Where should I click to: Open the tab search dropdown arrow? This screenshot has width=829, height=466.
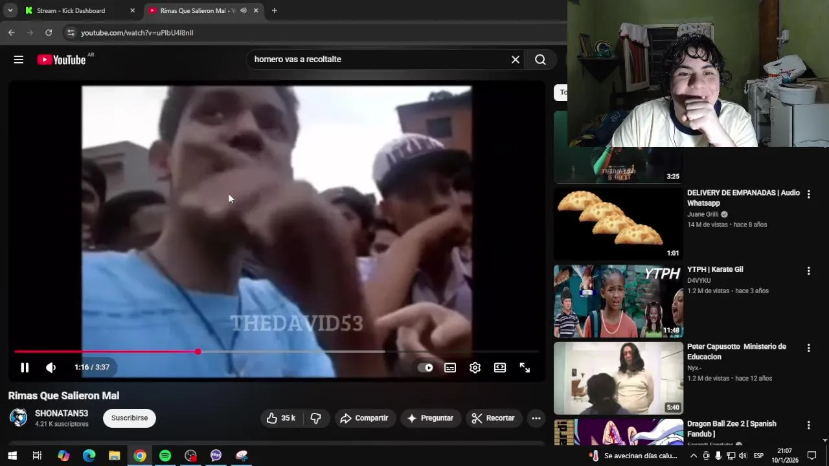click(x=10, y=10)
